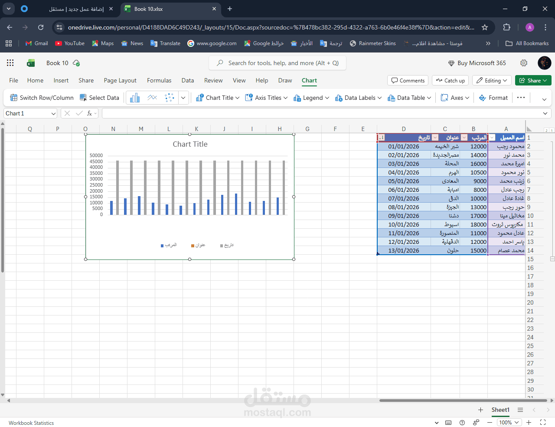This screenshot has height=427, width=555.
Task: Expand the chart type gallery dropdown
Action: (183, 98)
